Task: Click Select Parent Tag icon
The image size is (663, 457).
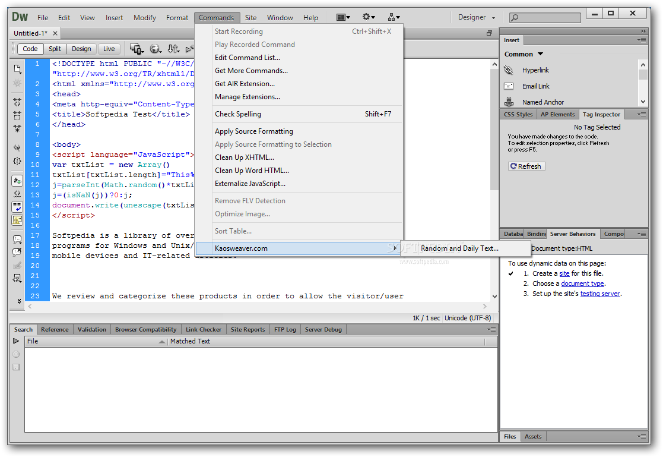Action: coord(17,148)
